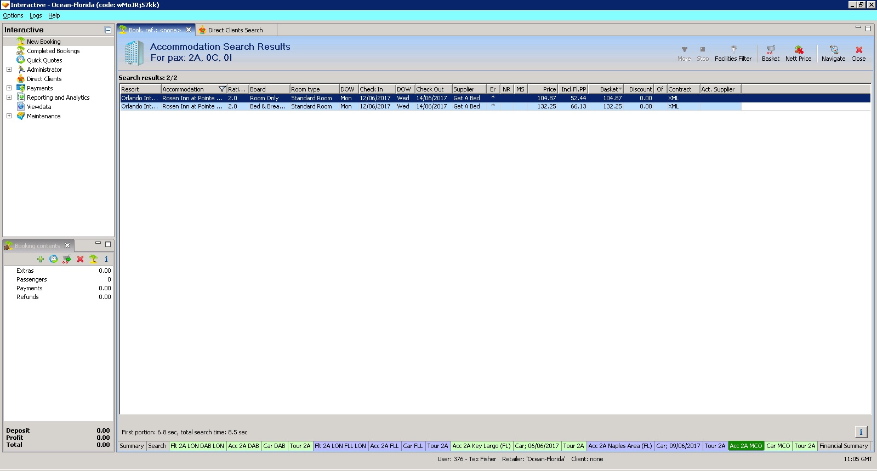Maximize the Booking contents panel
This screenshot has width=877, height=471.
[x=108, y=244]
